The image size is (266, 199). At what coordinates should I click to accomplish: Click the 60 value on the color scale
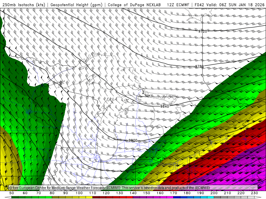25,193
